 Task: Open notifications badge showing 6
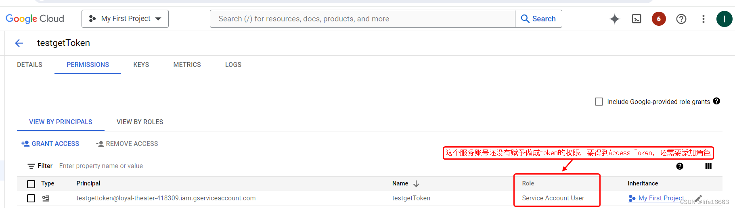pos(659,19)
